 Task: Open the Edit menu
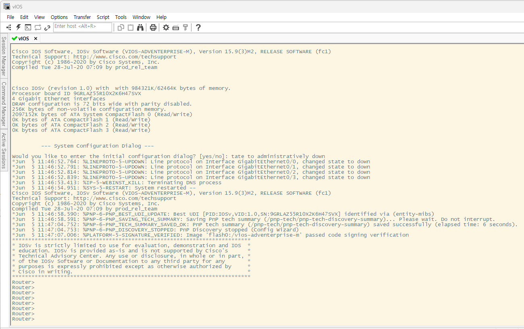point(24,17)
